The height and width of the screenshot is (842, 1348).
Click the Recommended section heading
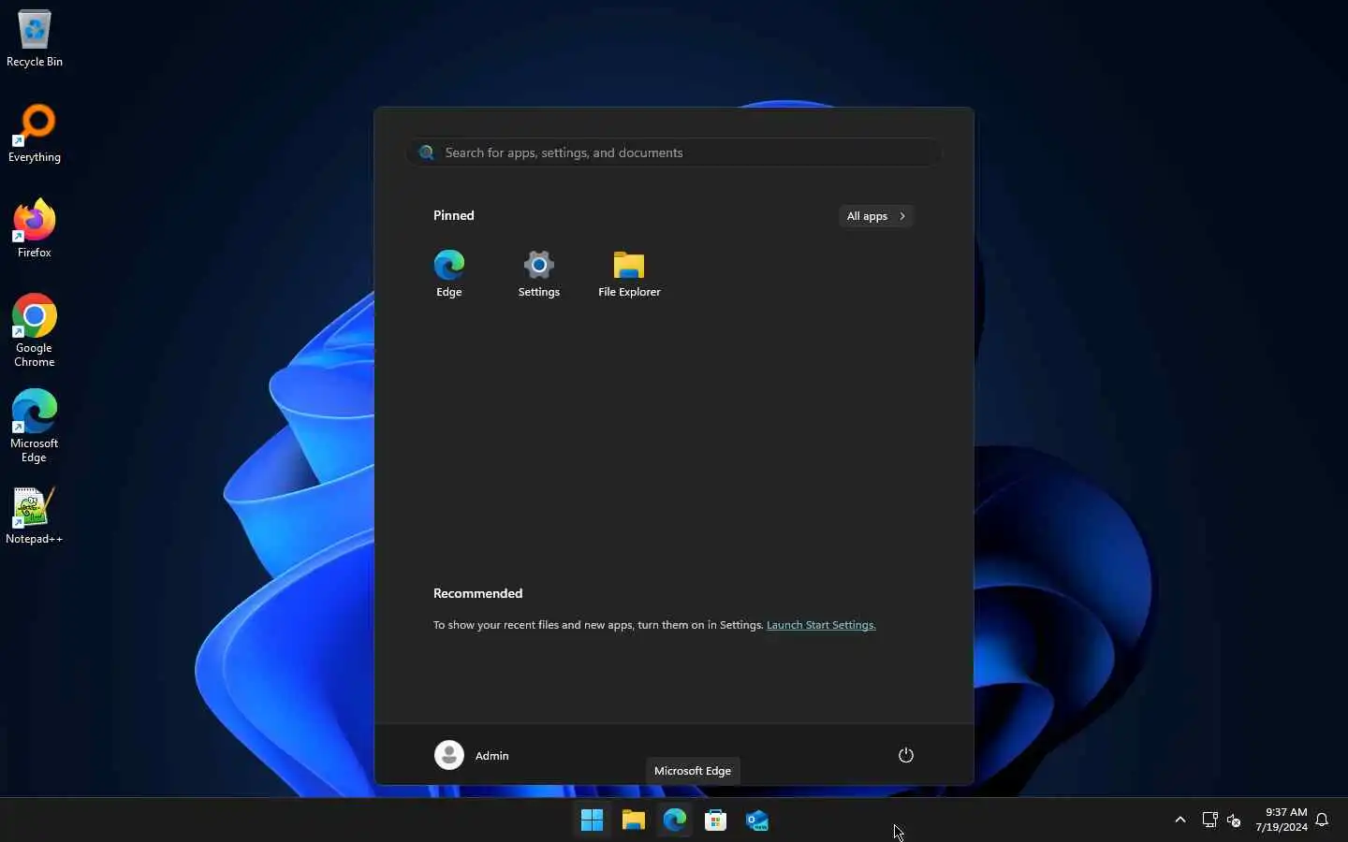click(478, 593)
